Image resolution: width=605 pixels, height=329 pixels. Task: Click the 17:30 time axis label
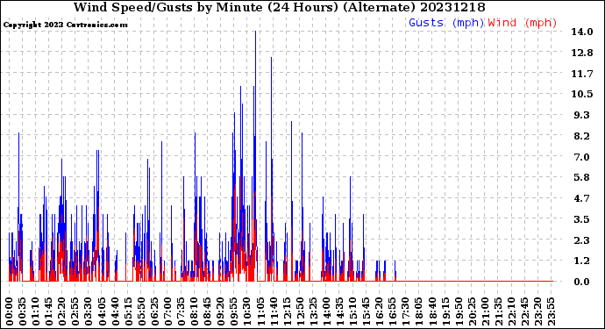pyautogui.click(x=406, y=311)
